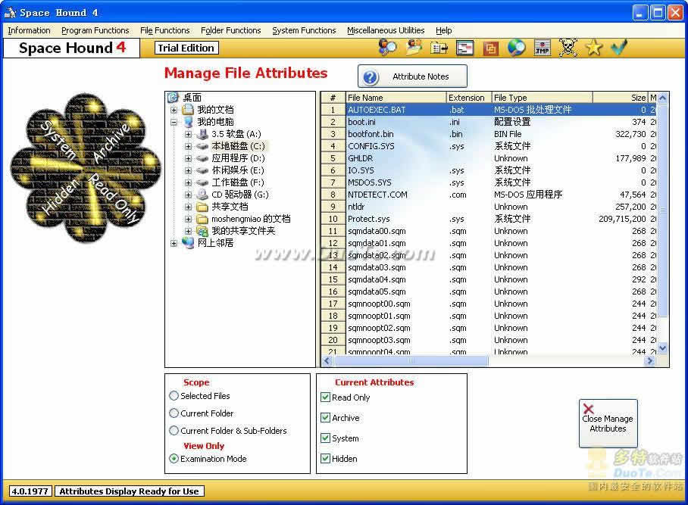Select the Selected Files scope option

(x=174, y=396)
